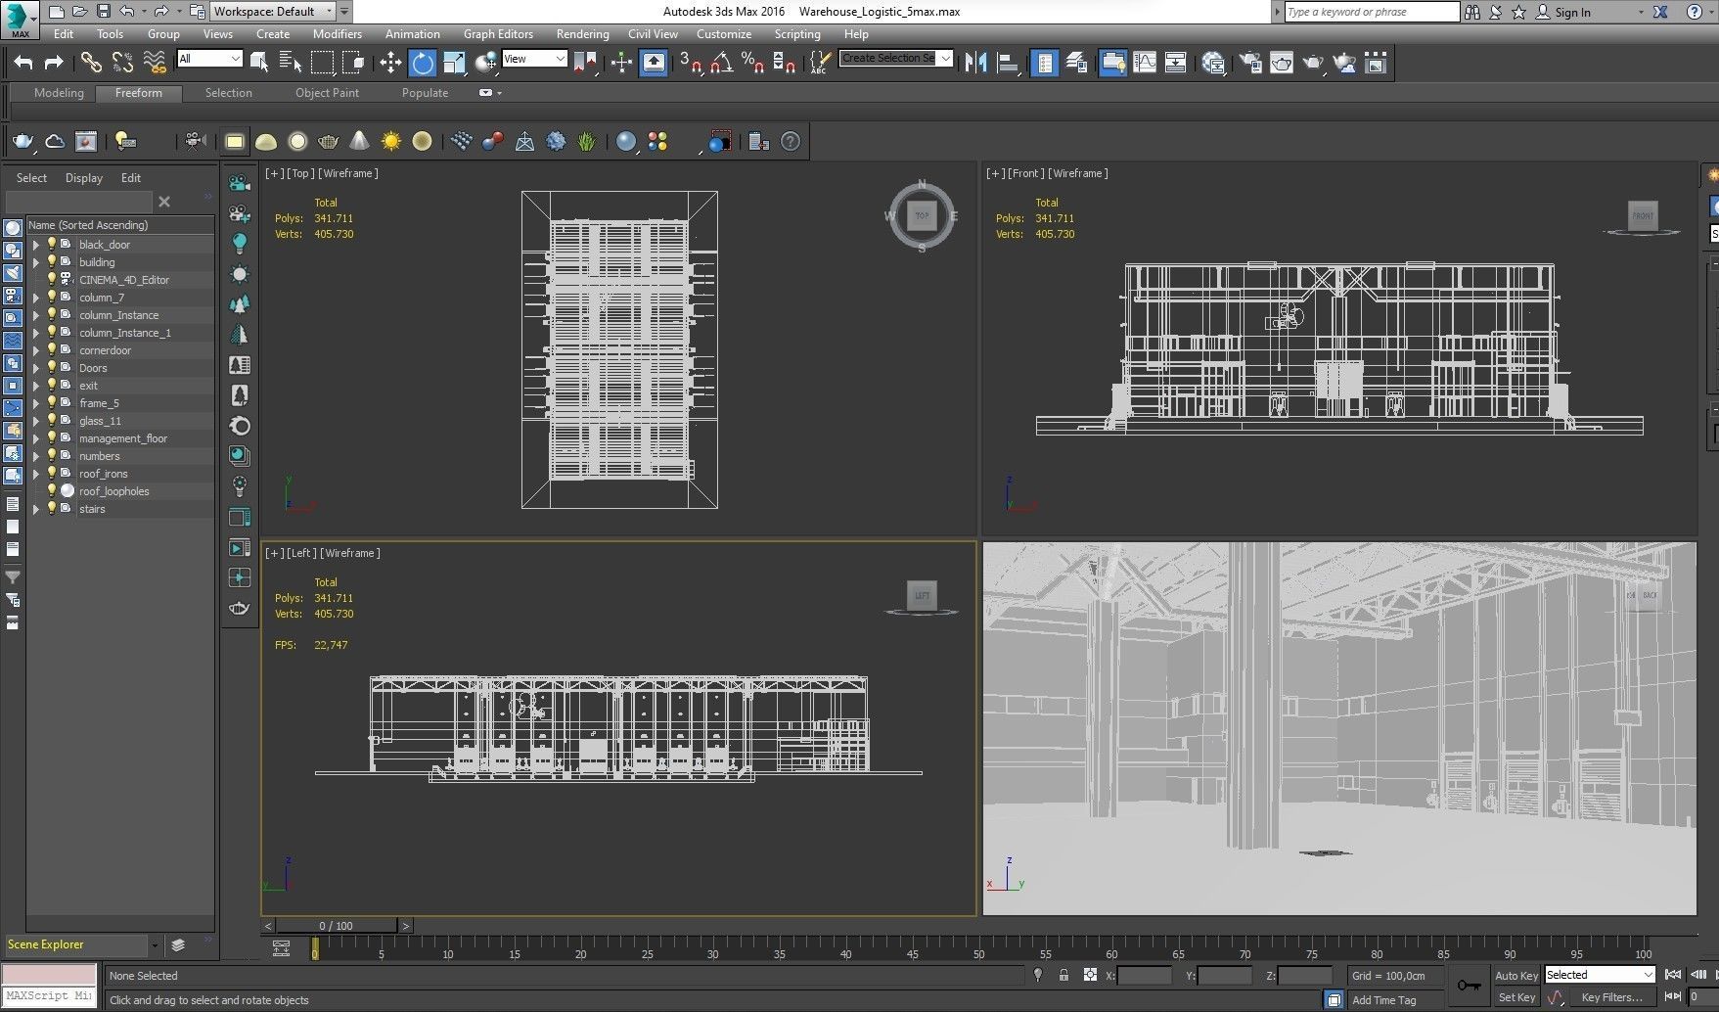1719x1012 pixels.
Task: Expand the Doors tree node
Action: coord(36,368)
